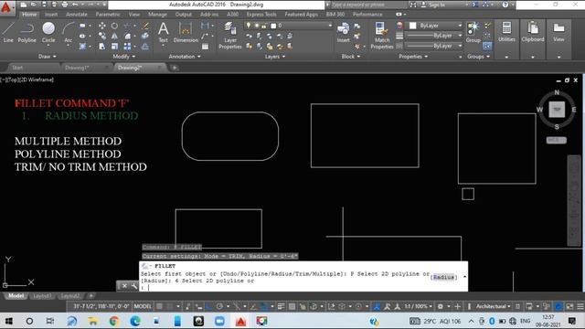The height and width of the screenshot is (329, 585).
Task: Click the WCS label below ViewCube
Action: [557, 140]
